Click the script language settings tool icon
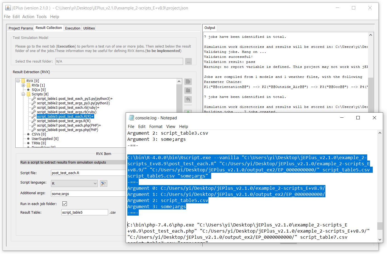This screenshot has width=387, height=254. (x=104, y=183)
